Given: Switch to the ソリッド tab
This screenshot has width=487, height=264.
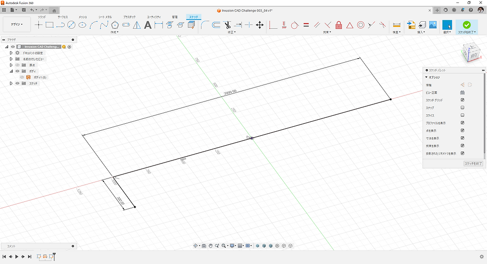Looking at the screenshot, I should (42, 17).
